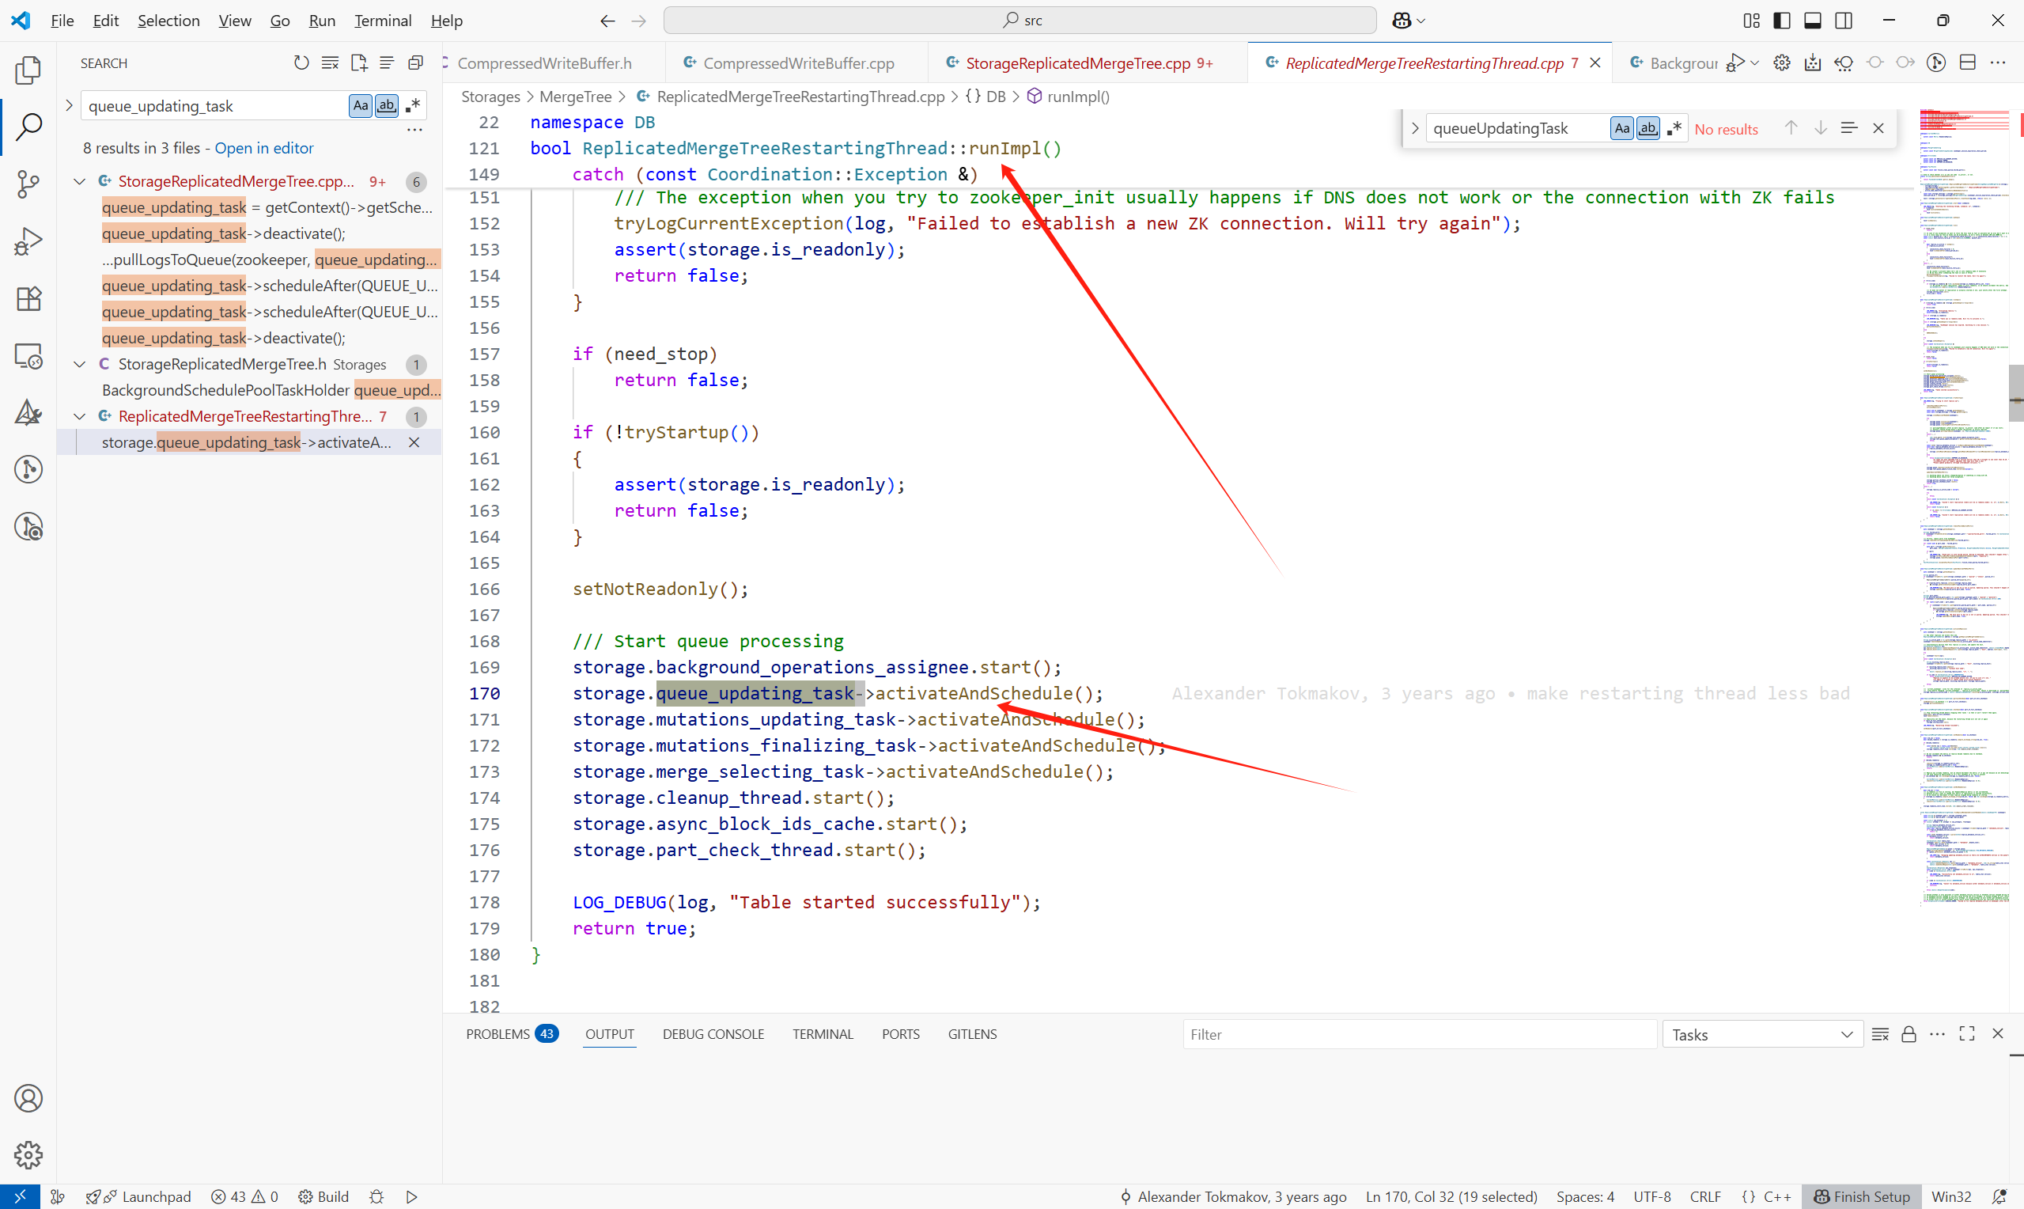Open more editor actions menu

pos(1998,63)
